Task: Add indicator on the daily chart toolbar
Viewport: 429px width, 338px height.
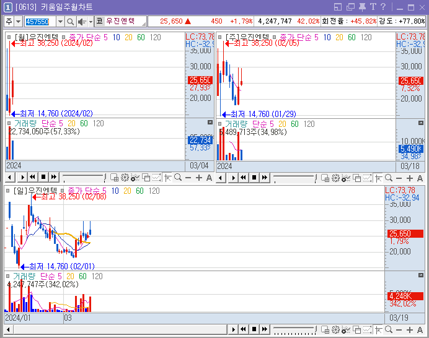Action: pyautogui.click(x=346, y=330)
